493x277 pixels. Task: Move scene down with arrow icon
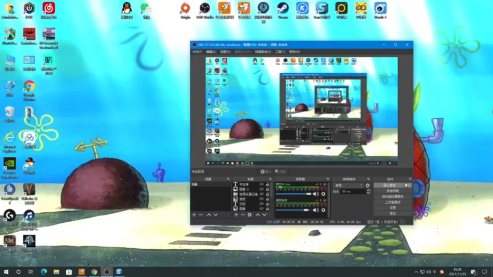216,215
